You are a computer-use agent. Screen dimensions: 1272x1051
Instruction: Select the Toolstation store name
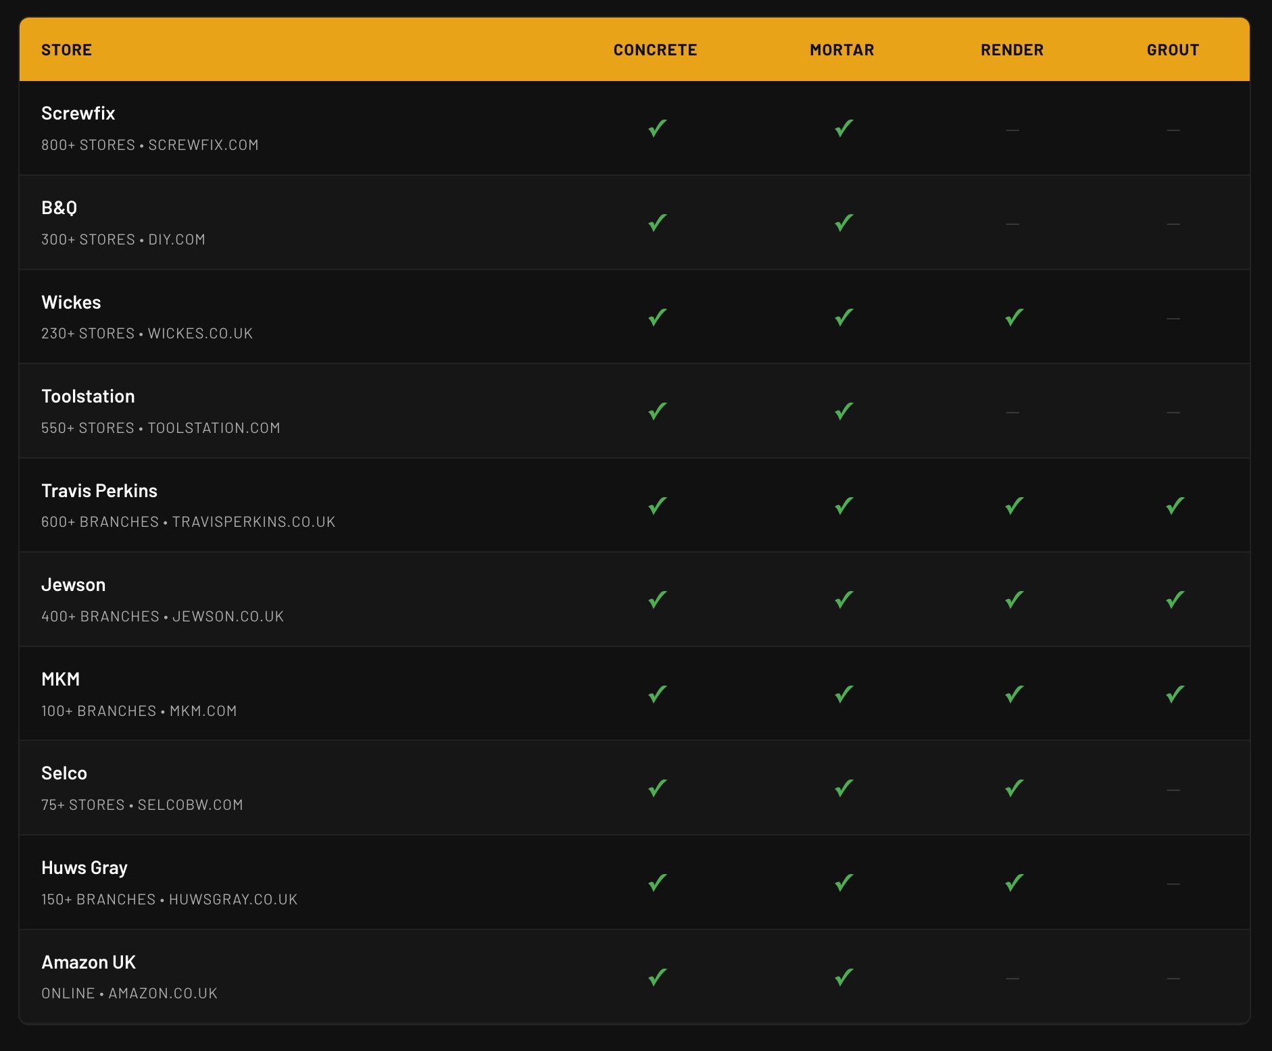click(x=88, y=396)
